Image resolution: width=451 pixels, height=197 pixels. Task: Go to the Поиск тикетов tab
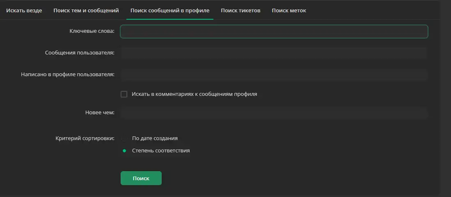pos(240,11)
